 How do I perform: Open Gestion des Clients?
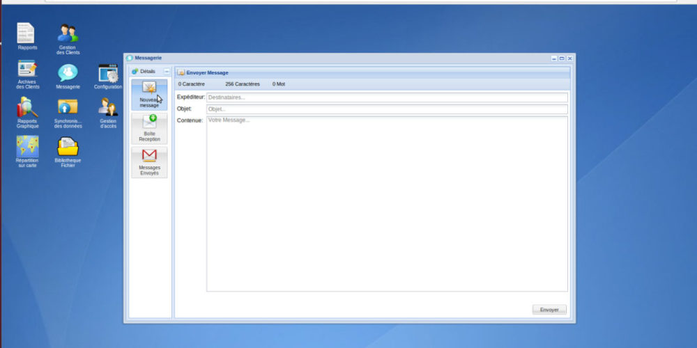point(68,33)
